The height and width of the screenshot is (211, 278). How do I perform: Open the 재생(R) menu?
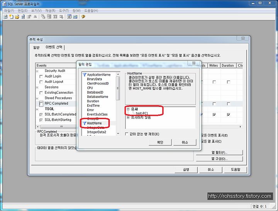(50, 11)
